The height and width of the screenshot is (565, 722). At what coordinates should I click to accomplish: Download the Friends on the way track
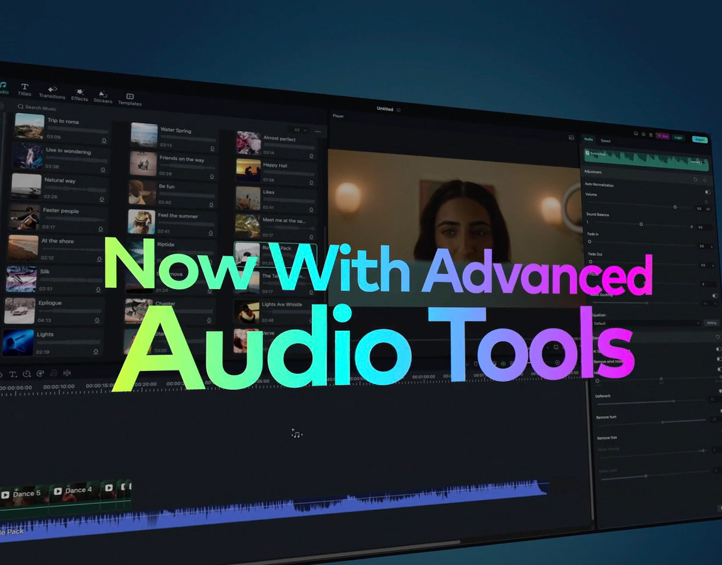(x=211, y=177)
